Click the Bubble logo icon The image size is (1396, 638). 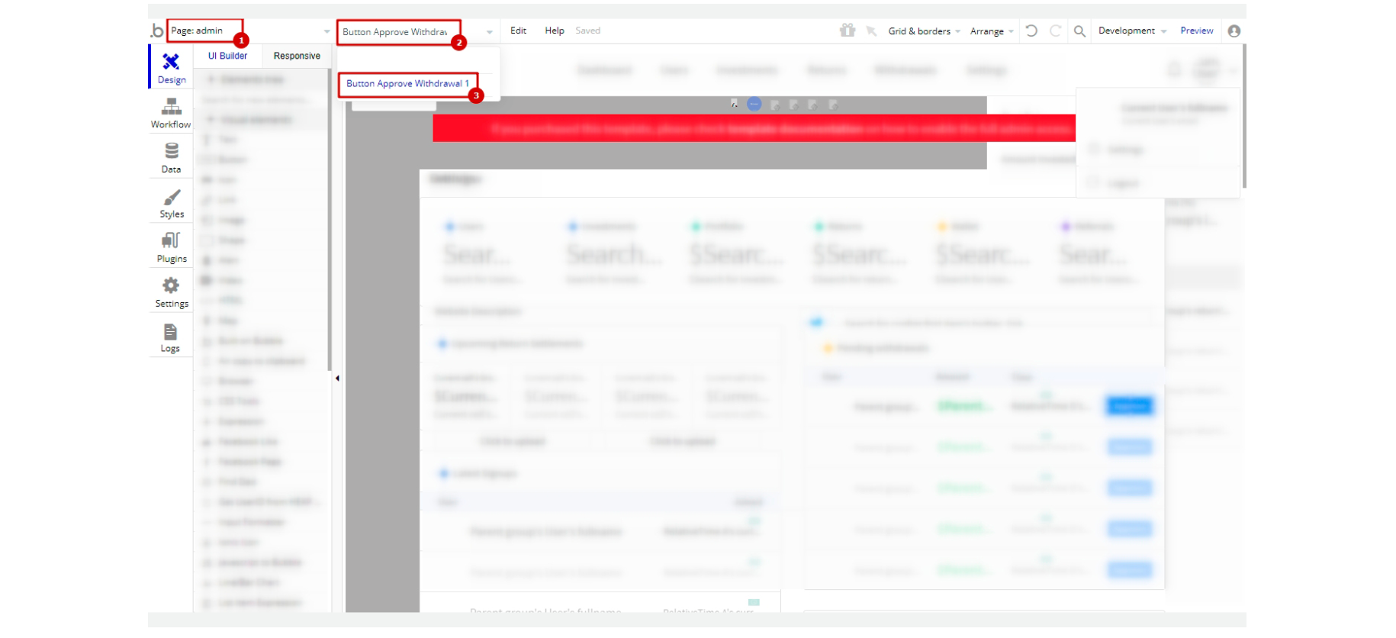point(156,31)
